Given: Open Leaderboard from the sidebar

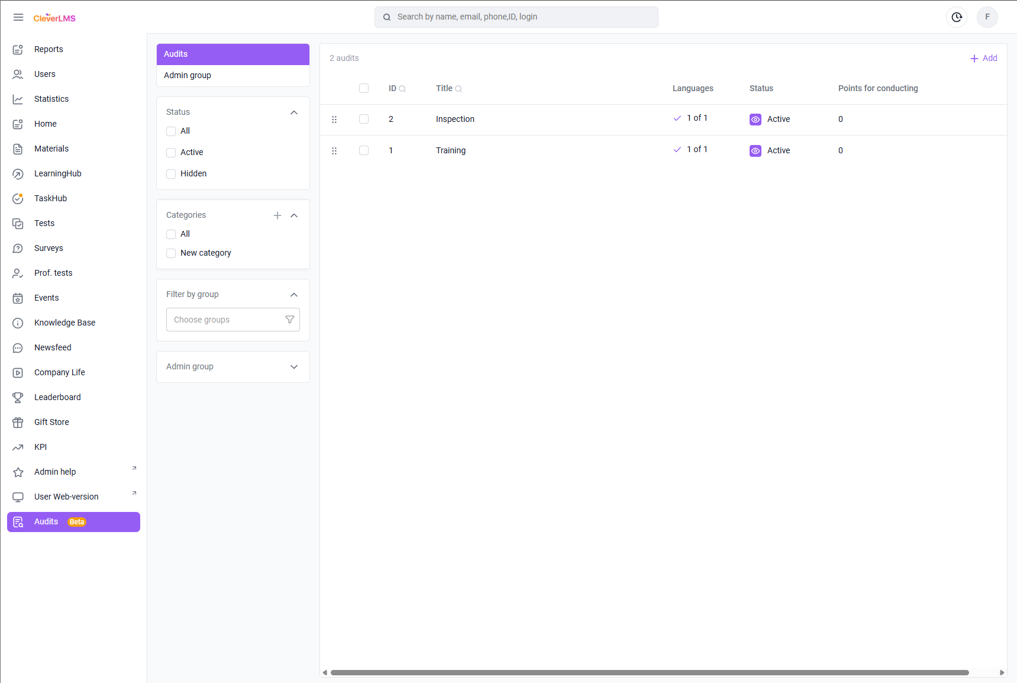Looking at the screenshot, I should click(57, 397).
